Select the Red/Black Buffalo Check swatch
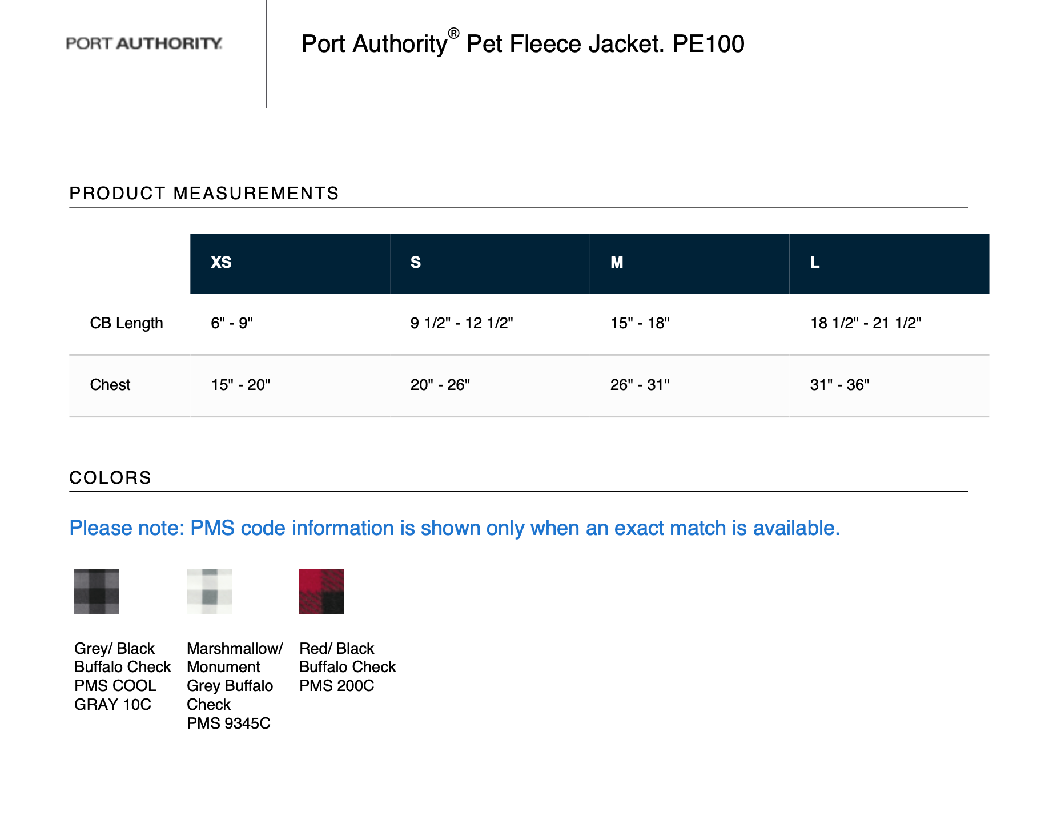 tap(321, 591)
